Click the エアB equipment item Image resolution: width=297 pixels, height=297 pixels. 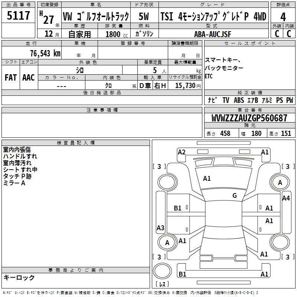point(251,100)
